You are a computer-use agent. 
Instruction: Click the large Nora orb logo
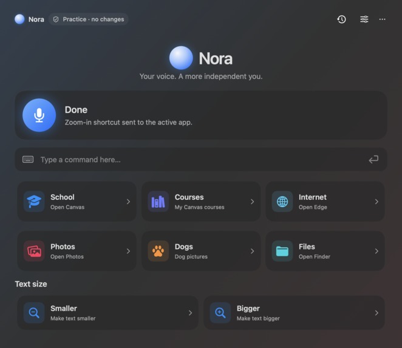[181, 58]
